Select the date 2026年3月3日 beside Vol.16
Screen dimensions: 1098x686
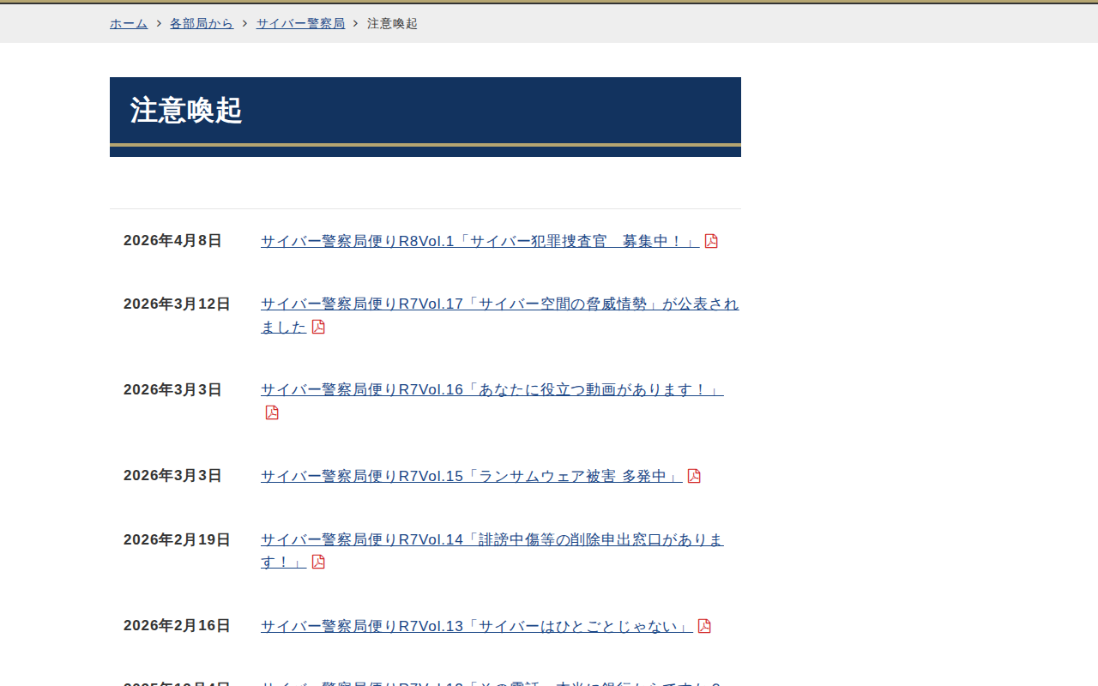172,390
